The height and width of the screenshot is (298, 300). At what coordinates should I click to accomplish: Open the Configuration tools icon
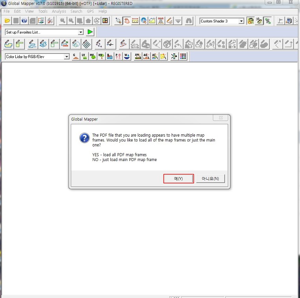coord(50,21)
